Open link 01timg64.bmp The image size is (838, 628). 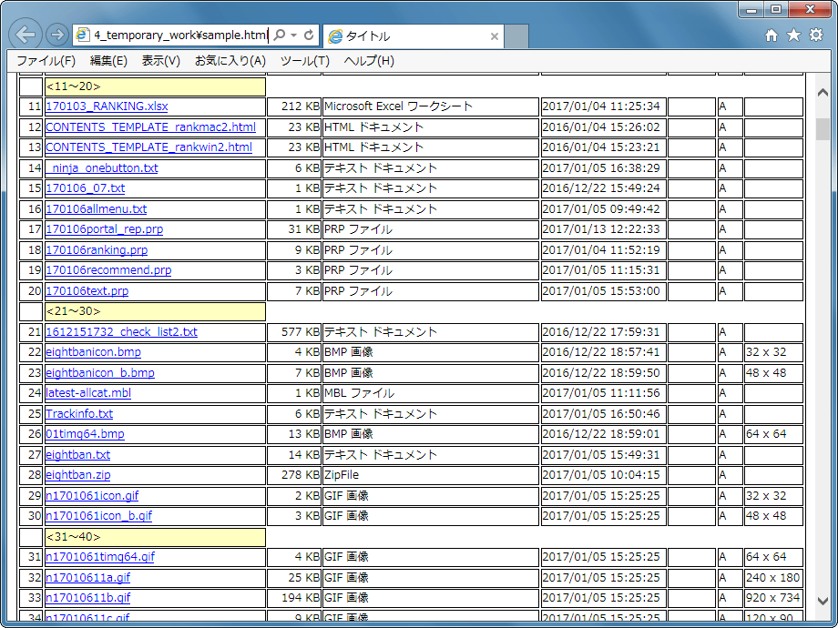(85, 433)
